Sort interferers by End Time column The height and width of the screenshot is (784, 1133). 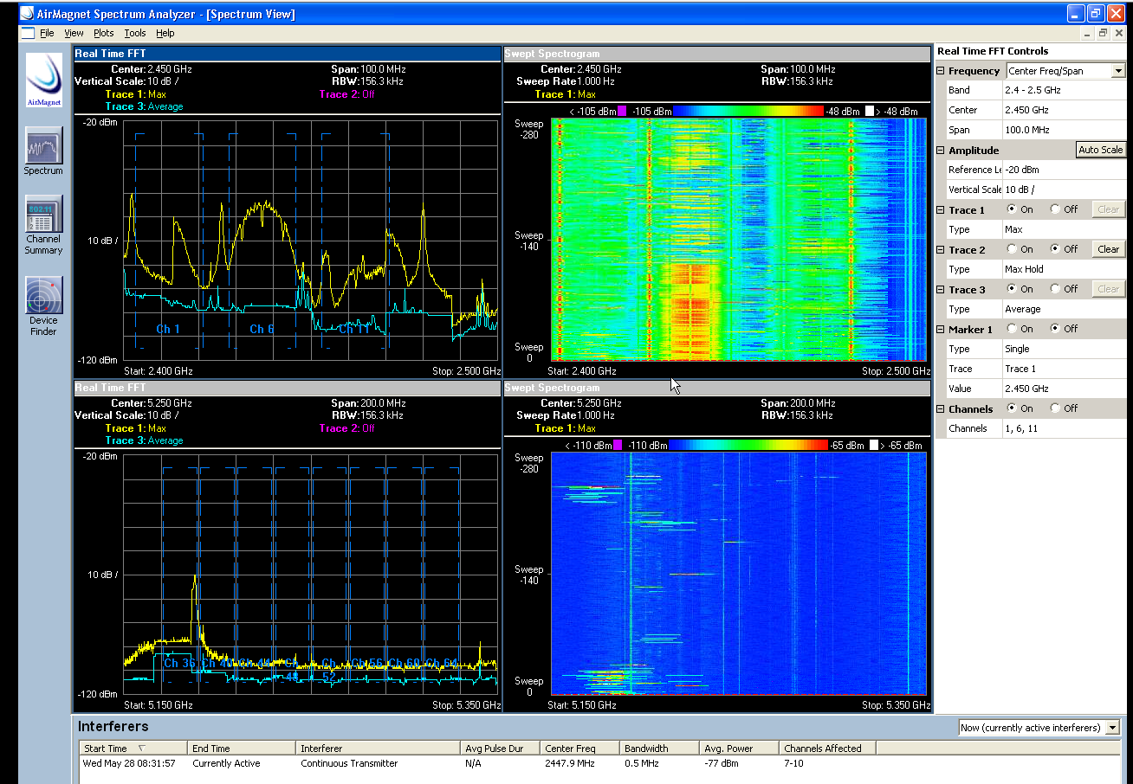(x=242, y=749)
